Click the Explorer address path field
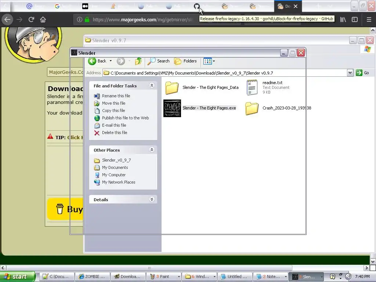376x282 pixels. point(225,73)
